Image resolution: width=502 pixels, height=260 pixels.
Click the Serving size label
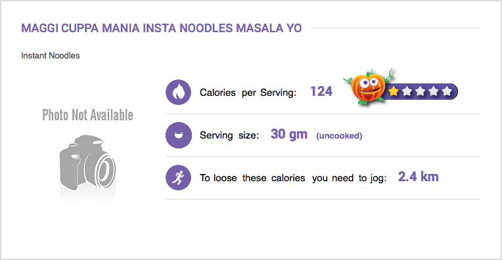coord(229,135)
